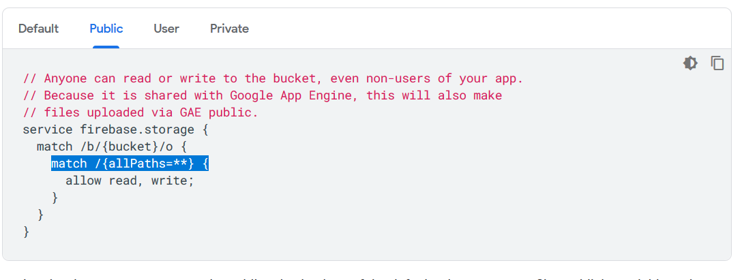This screenshot has height=280, width=742.
Task: Click the word "Because" in the second comment
Action: point(69,95)
